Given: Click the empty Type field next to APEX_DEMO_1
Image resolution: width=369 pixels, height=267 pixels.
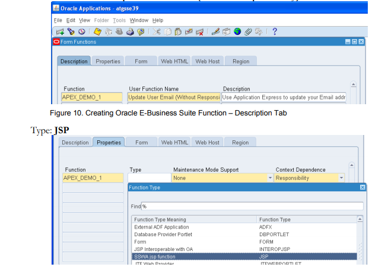Looking at the screenshot, I should pos(148,178).
